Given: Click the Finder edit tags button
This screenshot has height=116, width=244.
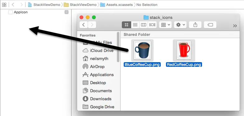Looking at the screenshot, I should pos(210,25).
